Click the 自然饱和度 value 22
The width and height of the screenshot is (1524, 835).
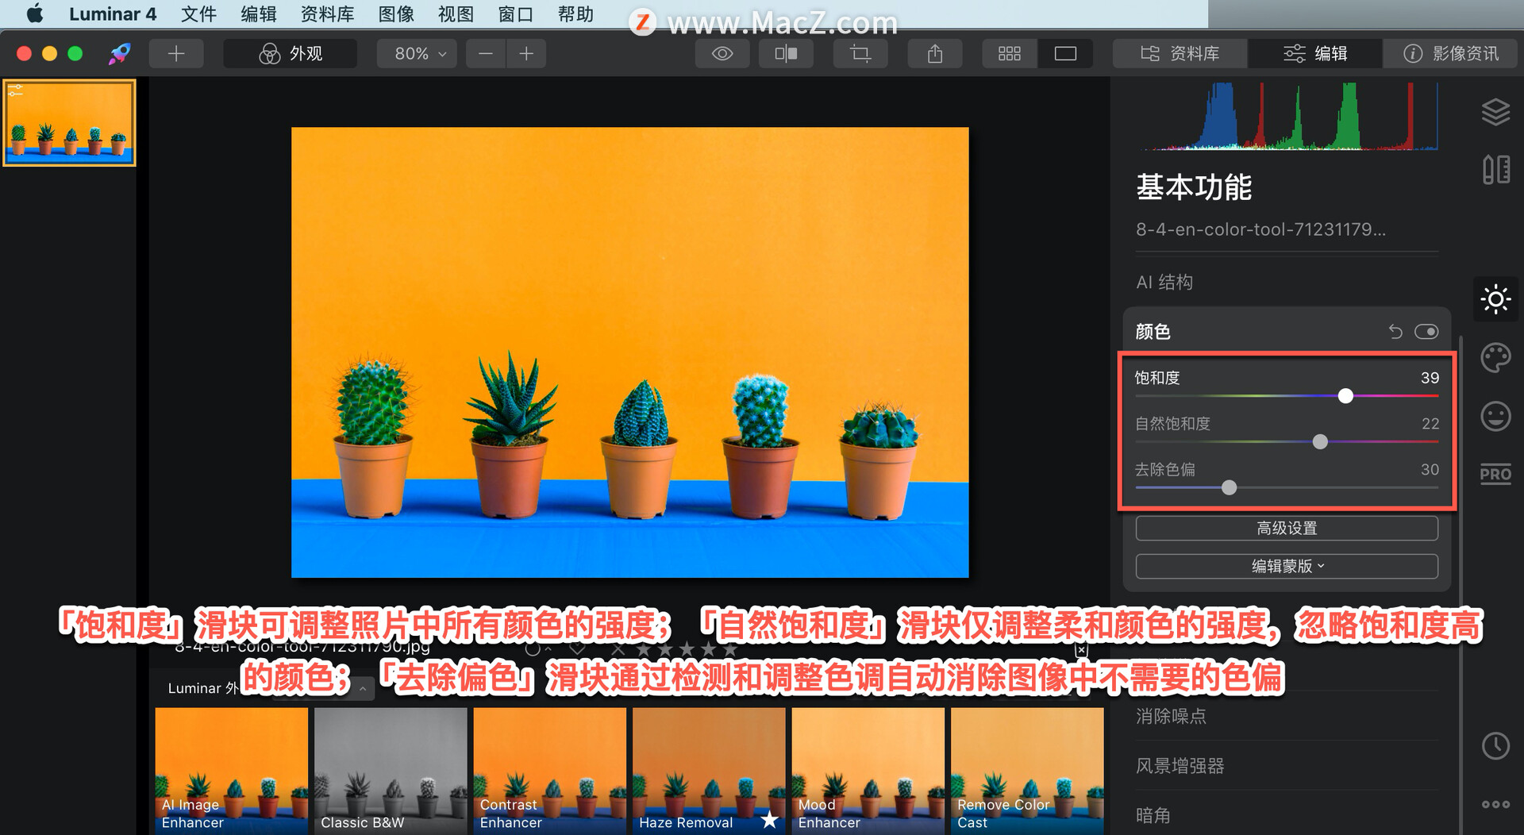(x=1430, y=424)
